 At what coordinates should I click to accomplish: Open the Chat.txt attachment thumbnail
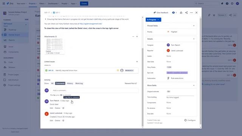coord(54,46)
